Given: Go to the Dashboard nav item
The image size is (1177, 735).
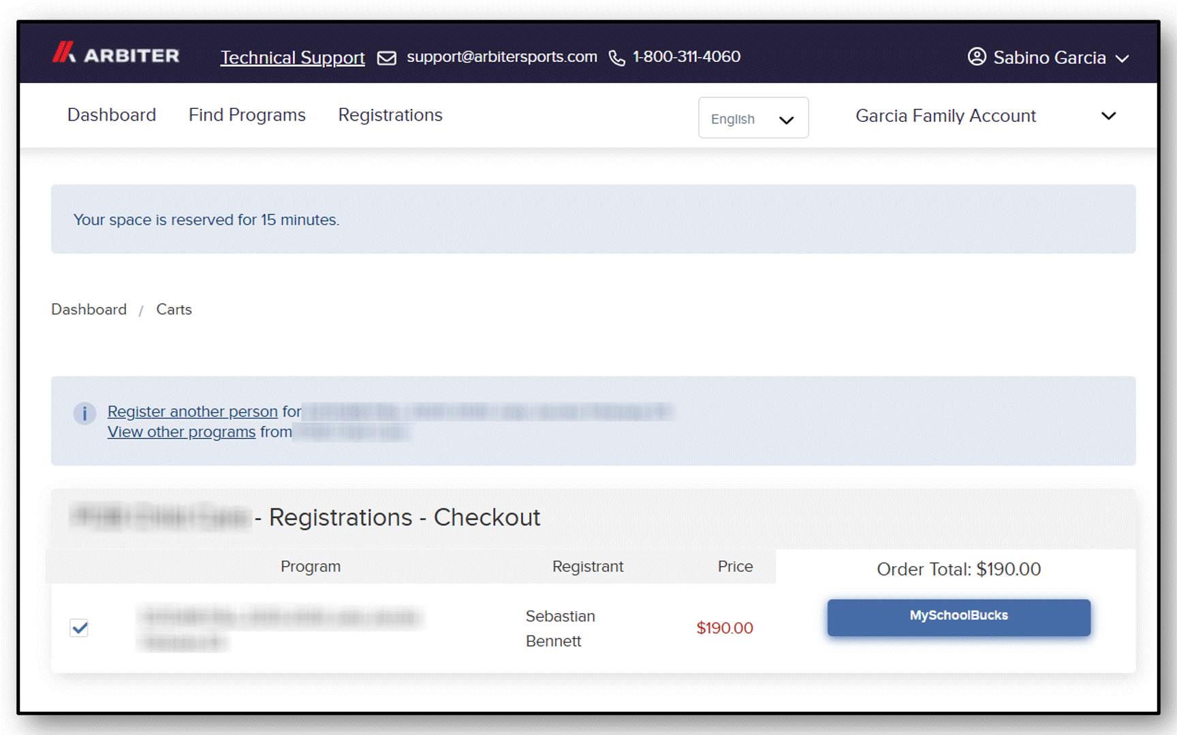Looking at the screenshot, I should coord(112,115).
